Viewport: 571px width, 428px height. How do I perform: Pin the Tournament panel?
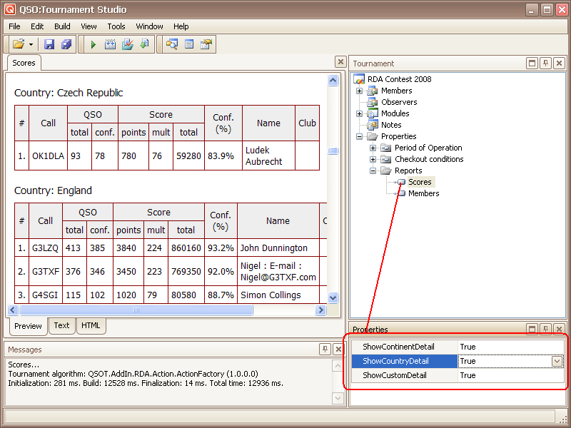coord(546,63)
